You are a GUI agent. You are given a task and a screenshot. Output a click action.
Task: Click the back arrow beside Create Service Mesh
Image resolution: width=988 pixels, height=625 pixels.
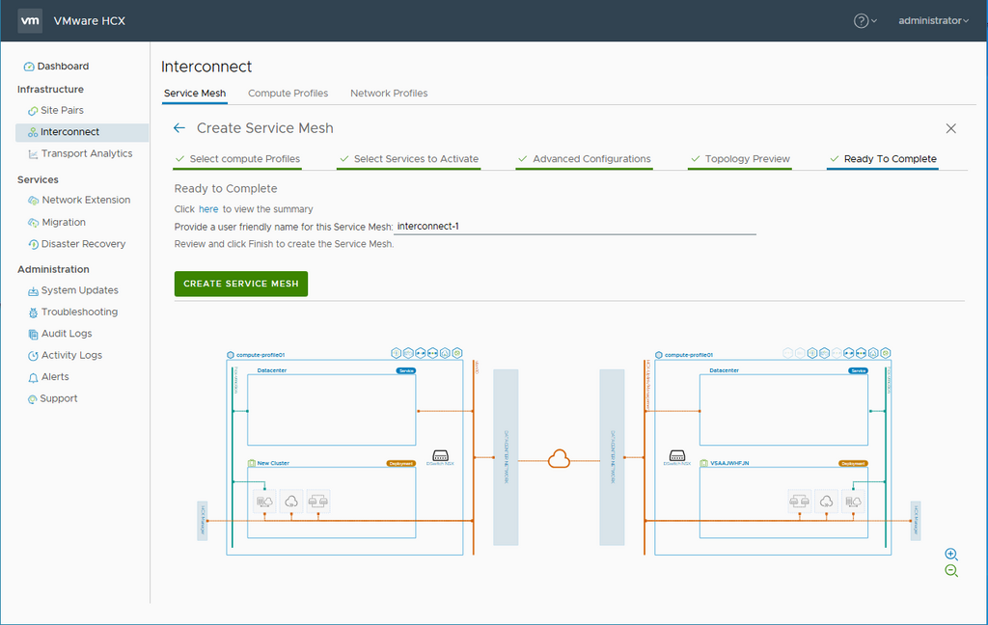tap(178, 128)
